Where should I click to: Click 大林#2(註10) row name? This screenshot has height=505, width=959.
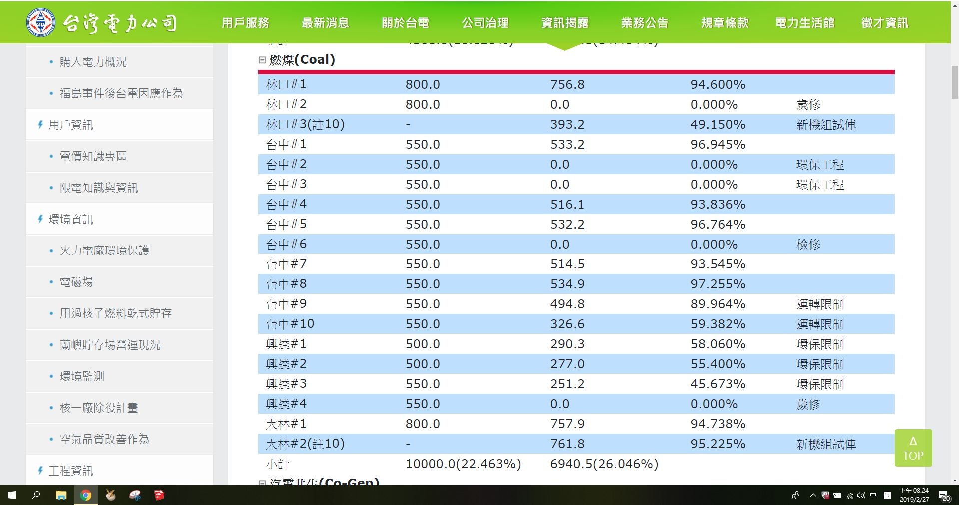click(305, 444)
